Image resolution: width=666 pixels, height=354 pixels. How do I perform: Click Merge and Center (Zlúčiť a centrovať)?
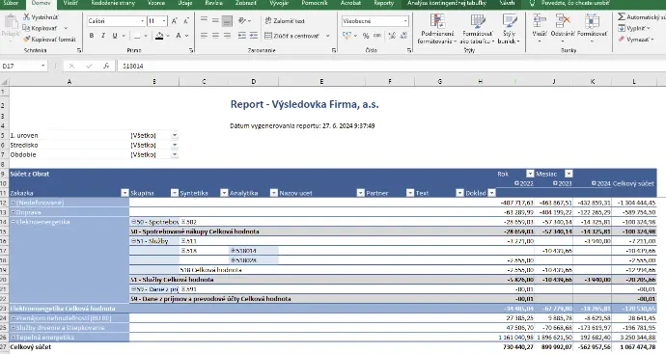[x=291, y=36]
